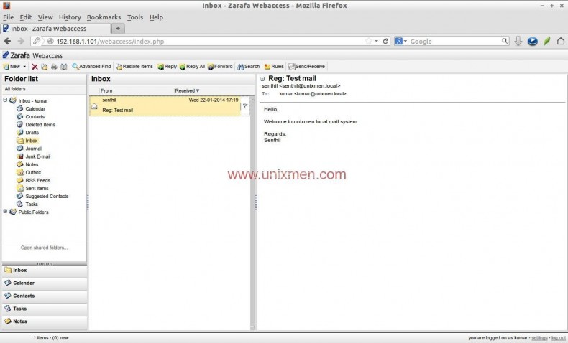The width and height of the screenshot is (568, 343).
Task: Open a new browser tab
Action: pos(118,28)
